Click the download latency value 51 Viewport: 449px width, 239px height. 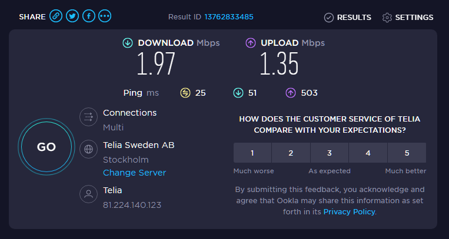(252, 93)
